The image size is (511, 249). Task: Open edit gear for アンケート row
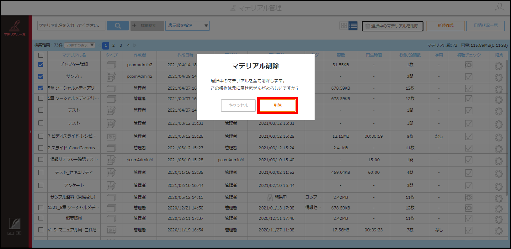click(498, 187)
